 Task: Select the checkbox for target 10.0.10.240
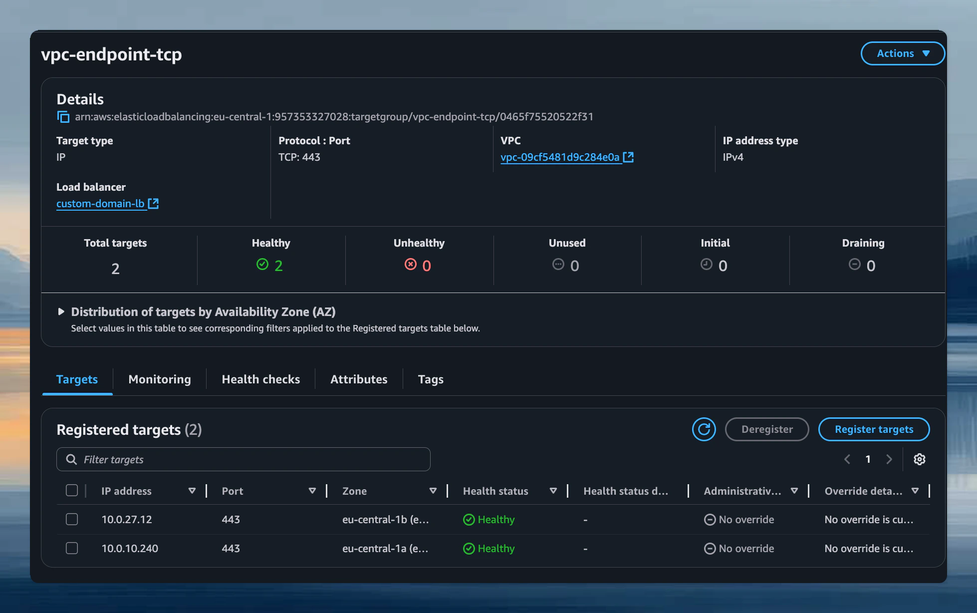(72, 548)
